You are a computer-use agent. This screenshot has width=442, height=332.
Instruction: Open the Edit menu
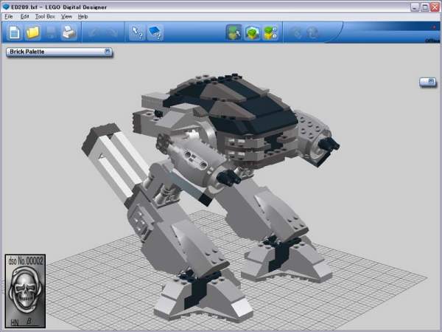[x=25, y=16]
